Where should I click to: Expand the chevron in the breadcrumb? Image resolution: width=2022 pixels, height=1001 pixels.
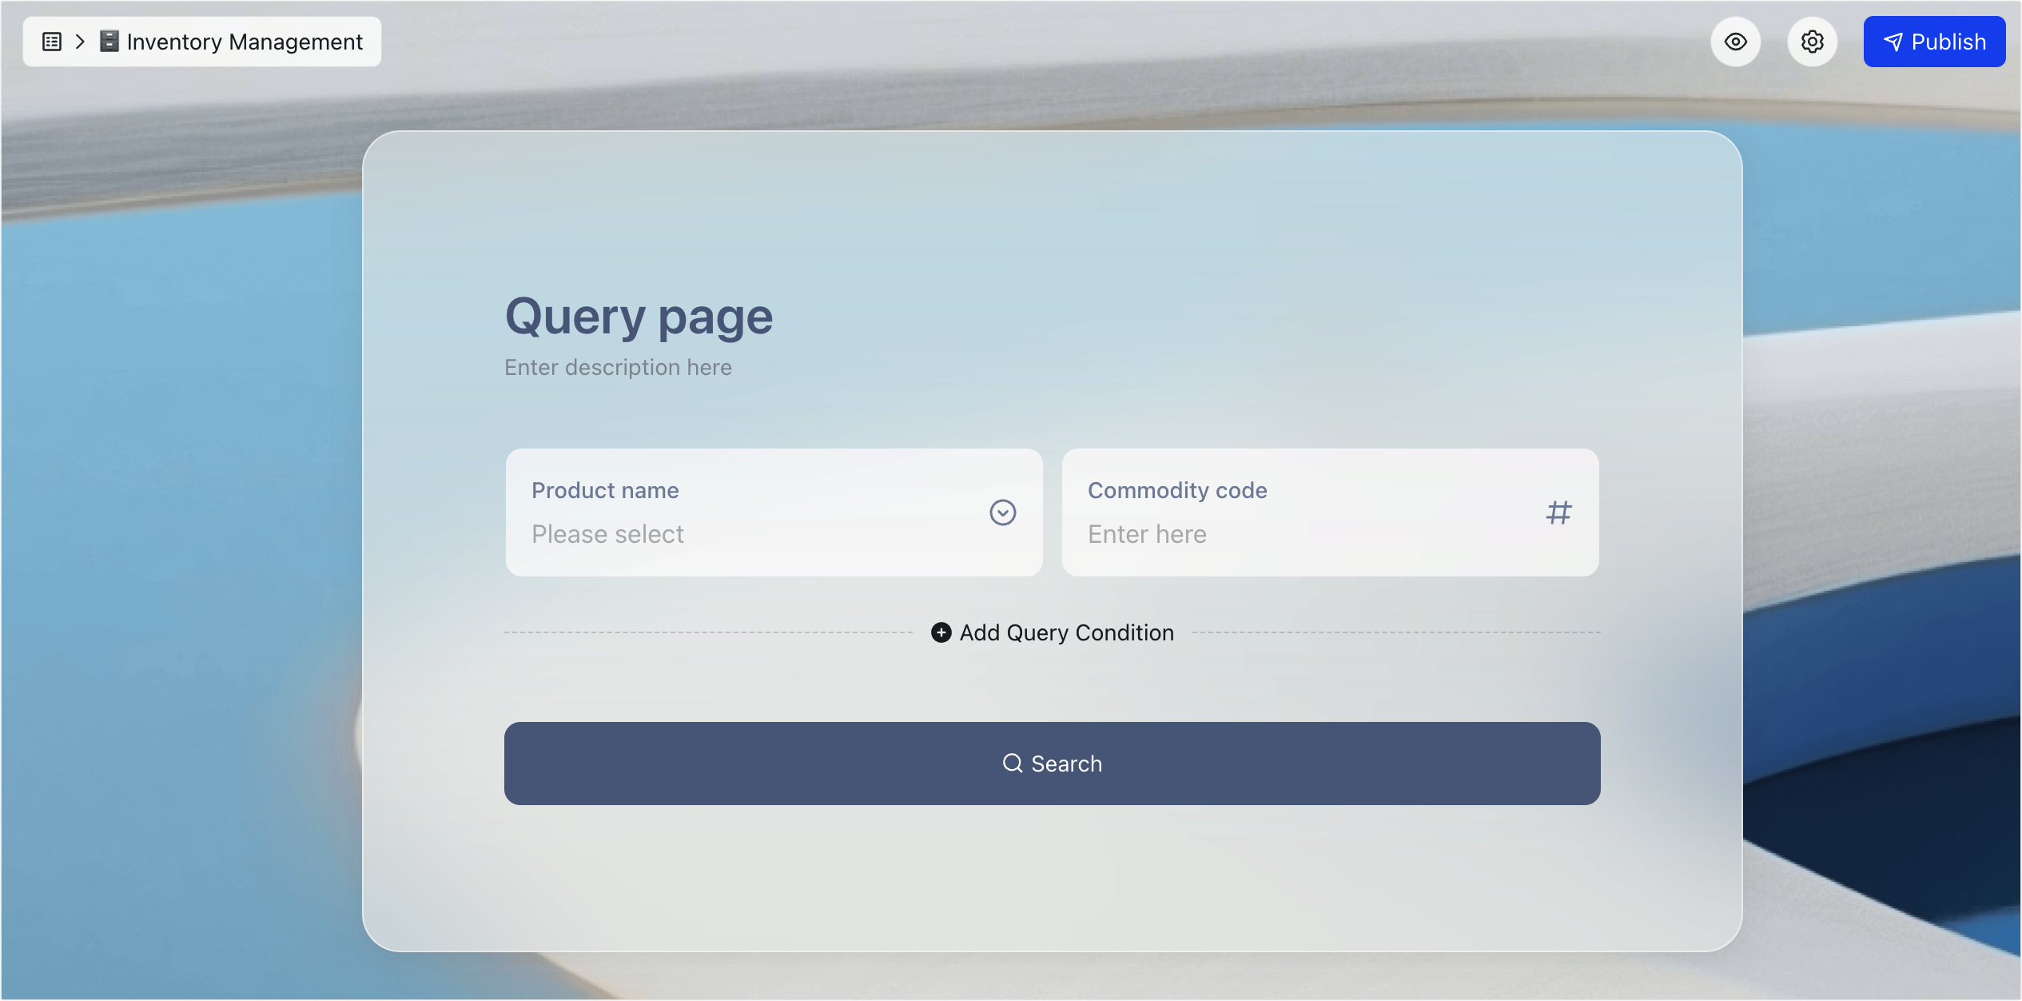pyautogui.click(x=79, y=41)
